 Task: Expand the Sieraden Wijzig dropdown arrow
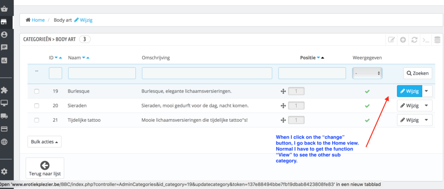click(427, 105)
